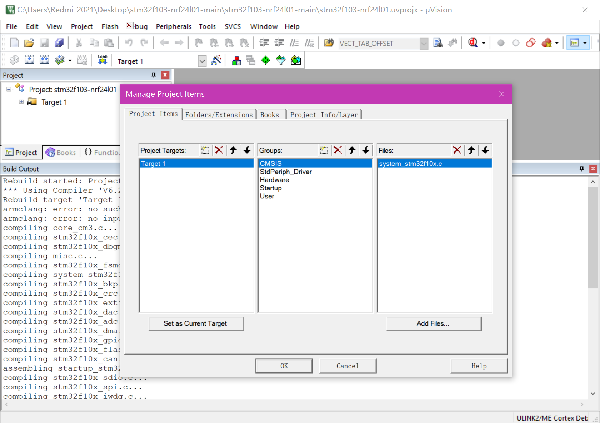Click the green Manage Run-Time Environment icon

[266, 60]
